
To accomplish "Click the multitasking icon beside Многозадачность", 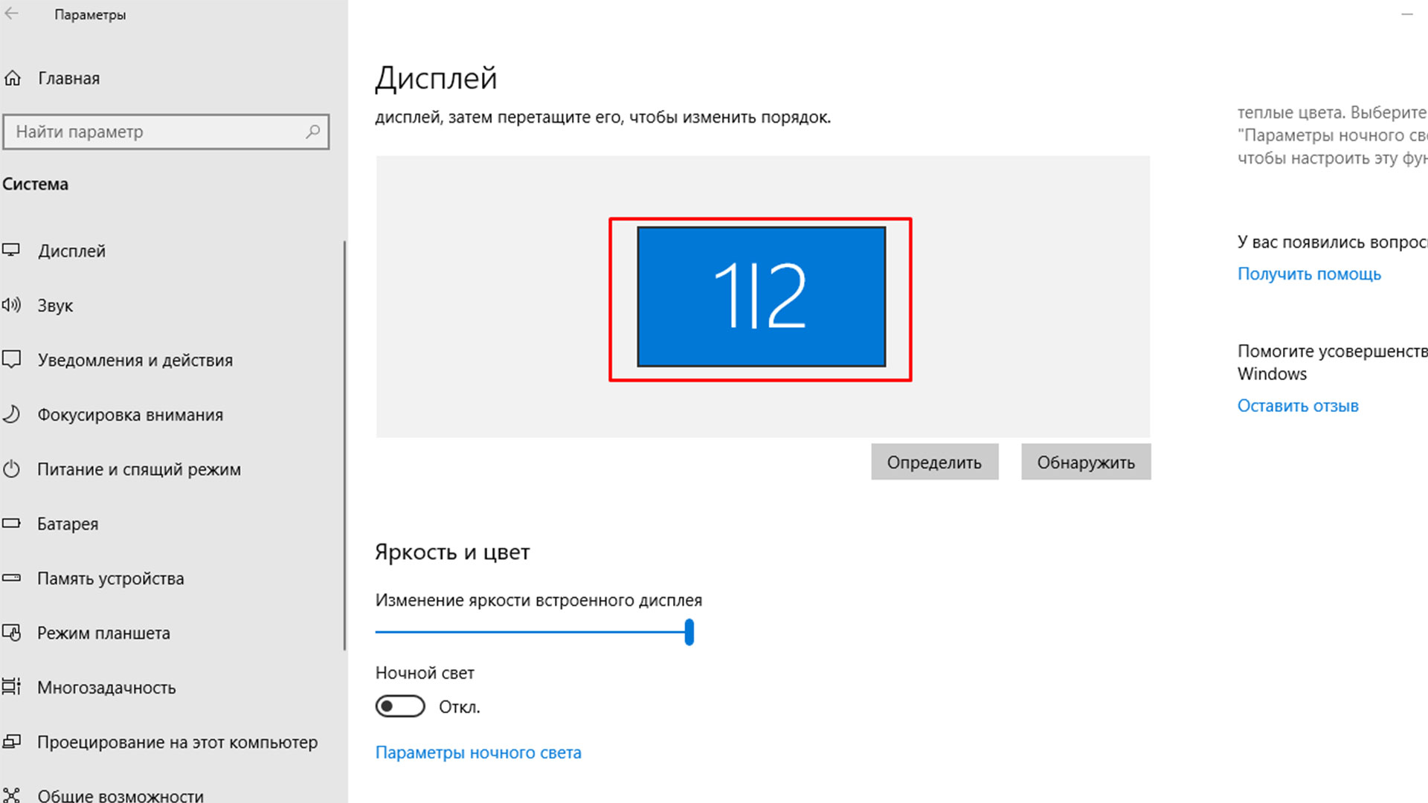I will pos(10,687).
